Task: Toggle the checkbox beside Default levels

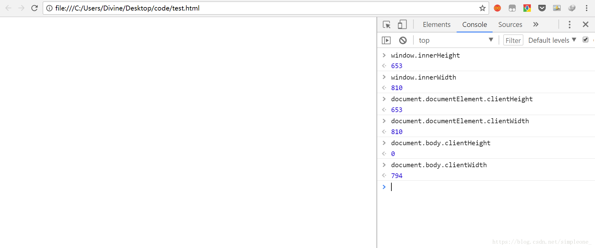Action: point(585,40)
